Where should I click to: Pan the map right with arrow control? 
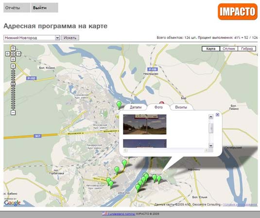coord(18,54)
